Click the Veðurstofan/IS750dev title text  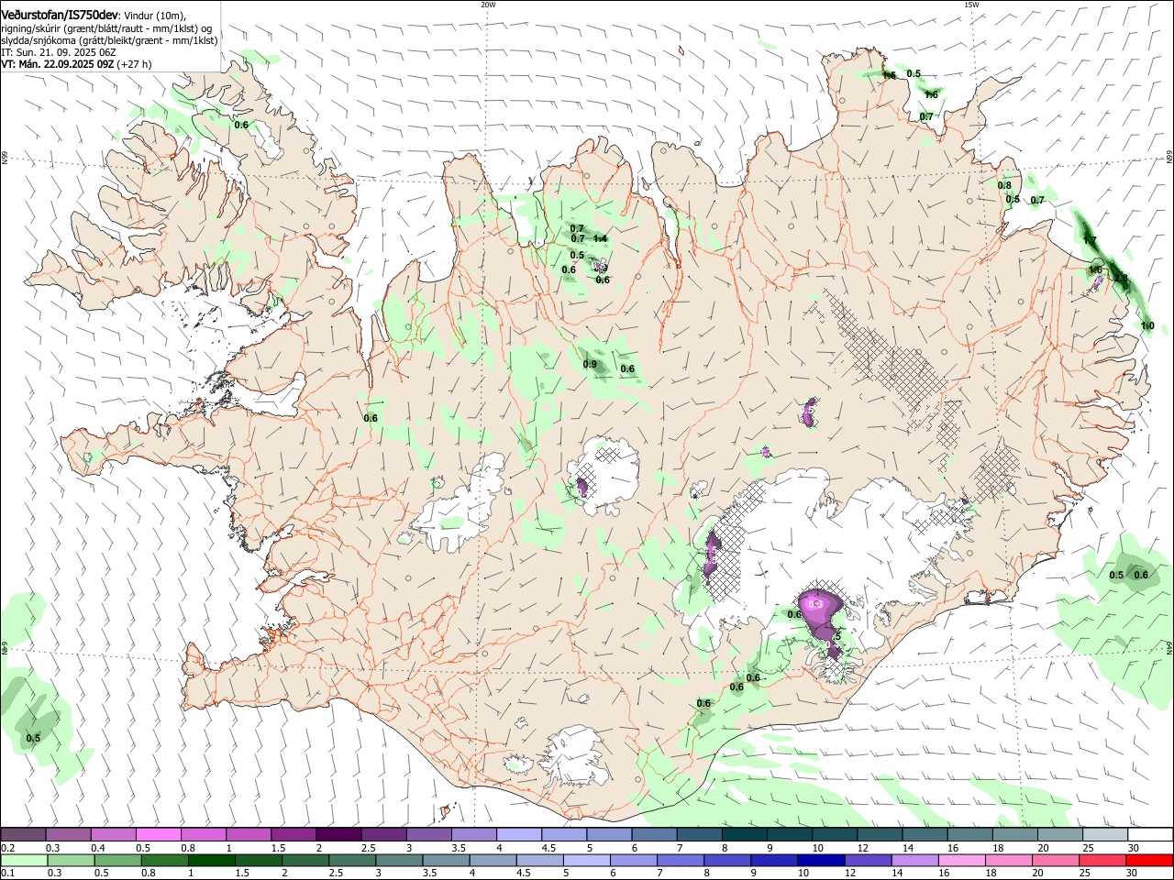point(60,14)
